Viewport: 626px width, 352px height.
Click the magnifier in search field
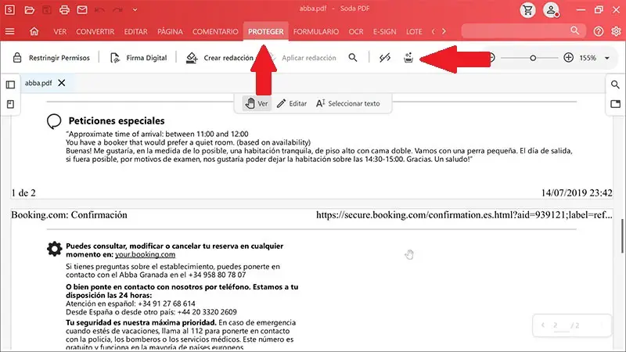pos(574,31)
